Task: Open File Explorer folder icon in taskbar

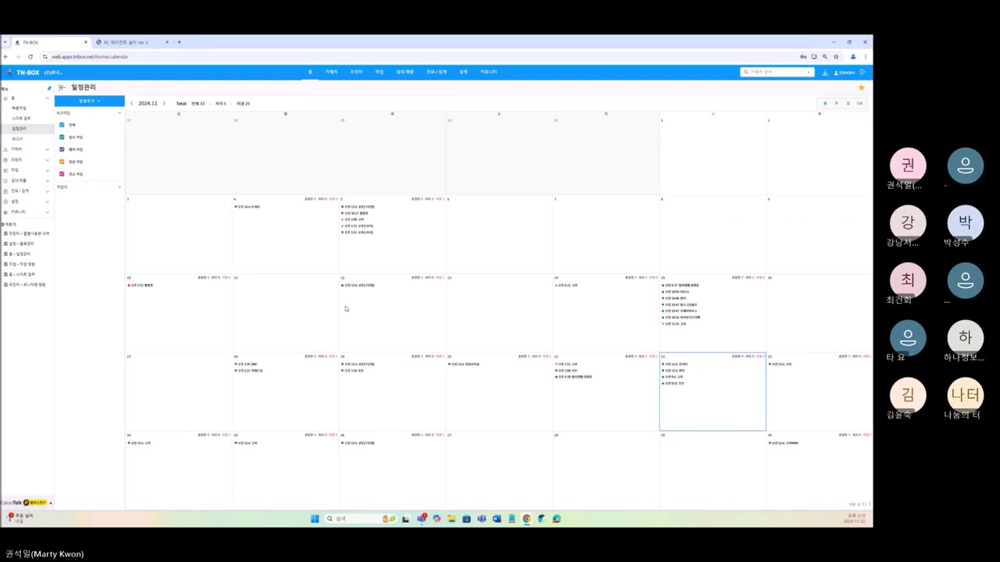Action: click(x=452, y=518)
